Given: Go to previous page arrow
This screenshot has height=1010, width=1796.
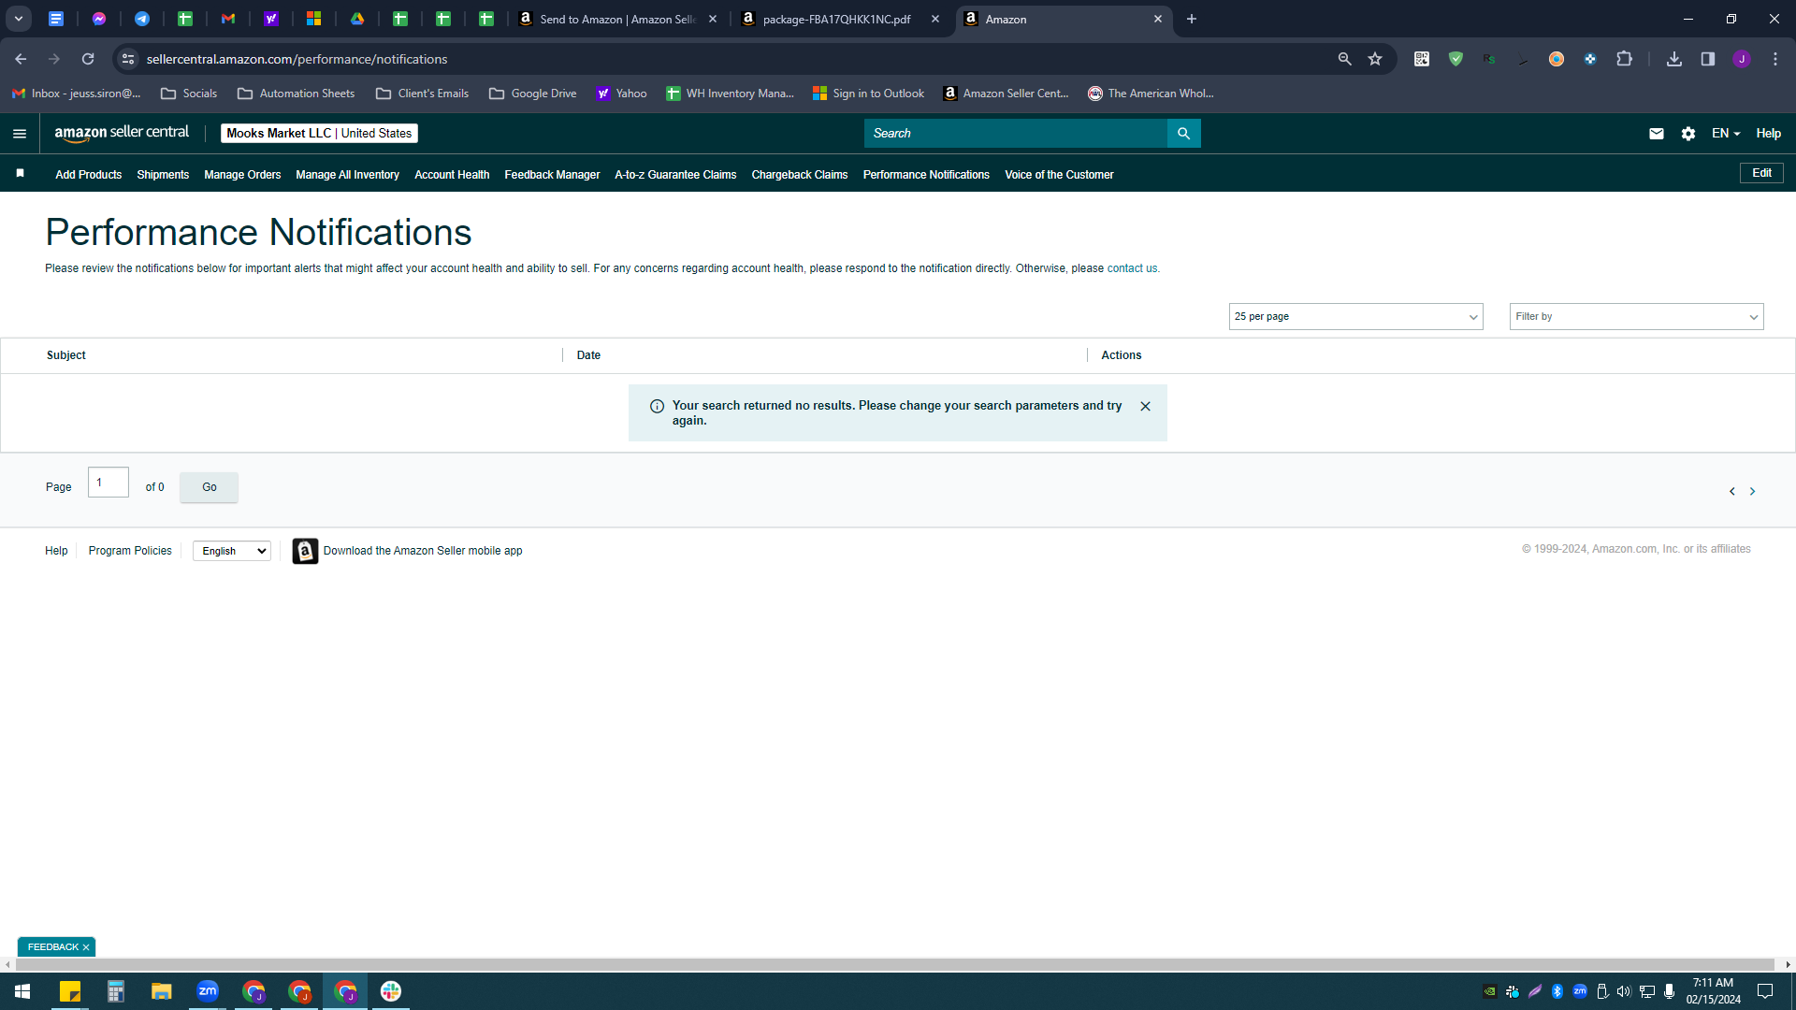Looking at the screenshot, I should point(1731,492).
